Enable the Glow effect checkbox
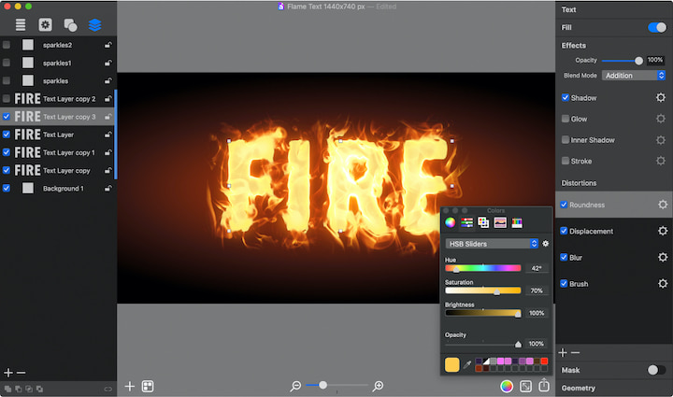673x397 pixels. pyautogui.click(x=566, y=119)
